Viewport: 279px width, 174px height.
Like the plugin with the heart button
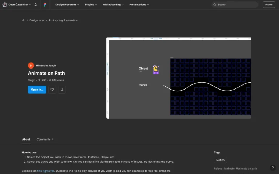click(52, 90)
